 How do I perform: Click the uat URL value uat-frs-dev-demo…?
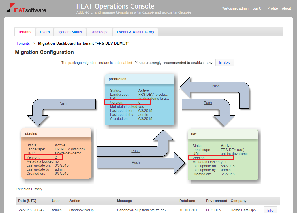236,154
